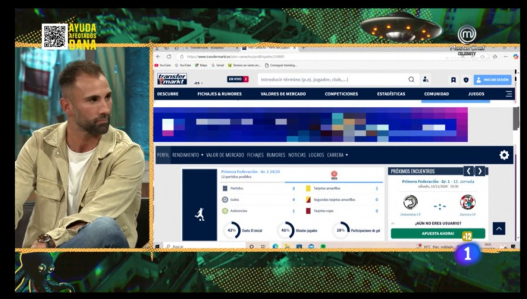Open the ESTADÍSTICAS menu

(x=391, y=94)
